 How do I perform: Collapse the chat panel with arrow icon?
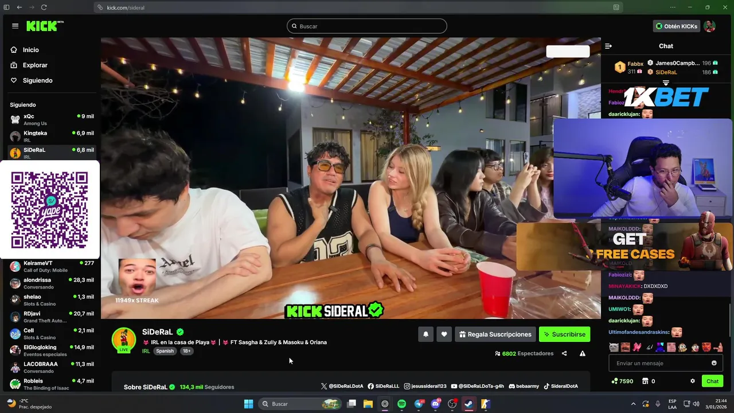(608, 46)
